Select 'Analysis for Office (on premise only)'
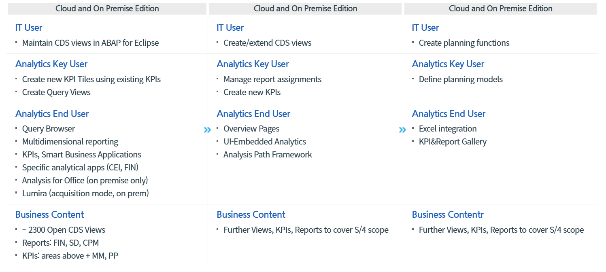 click(x=85, y=181)
